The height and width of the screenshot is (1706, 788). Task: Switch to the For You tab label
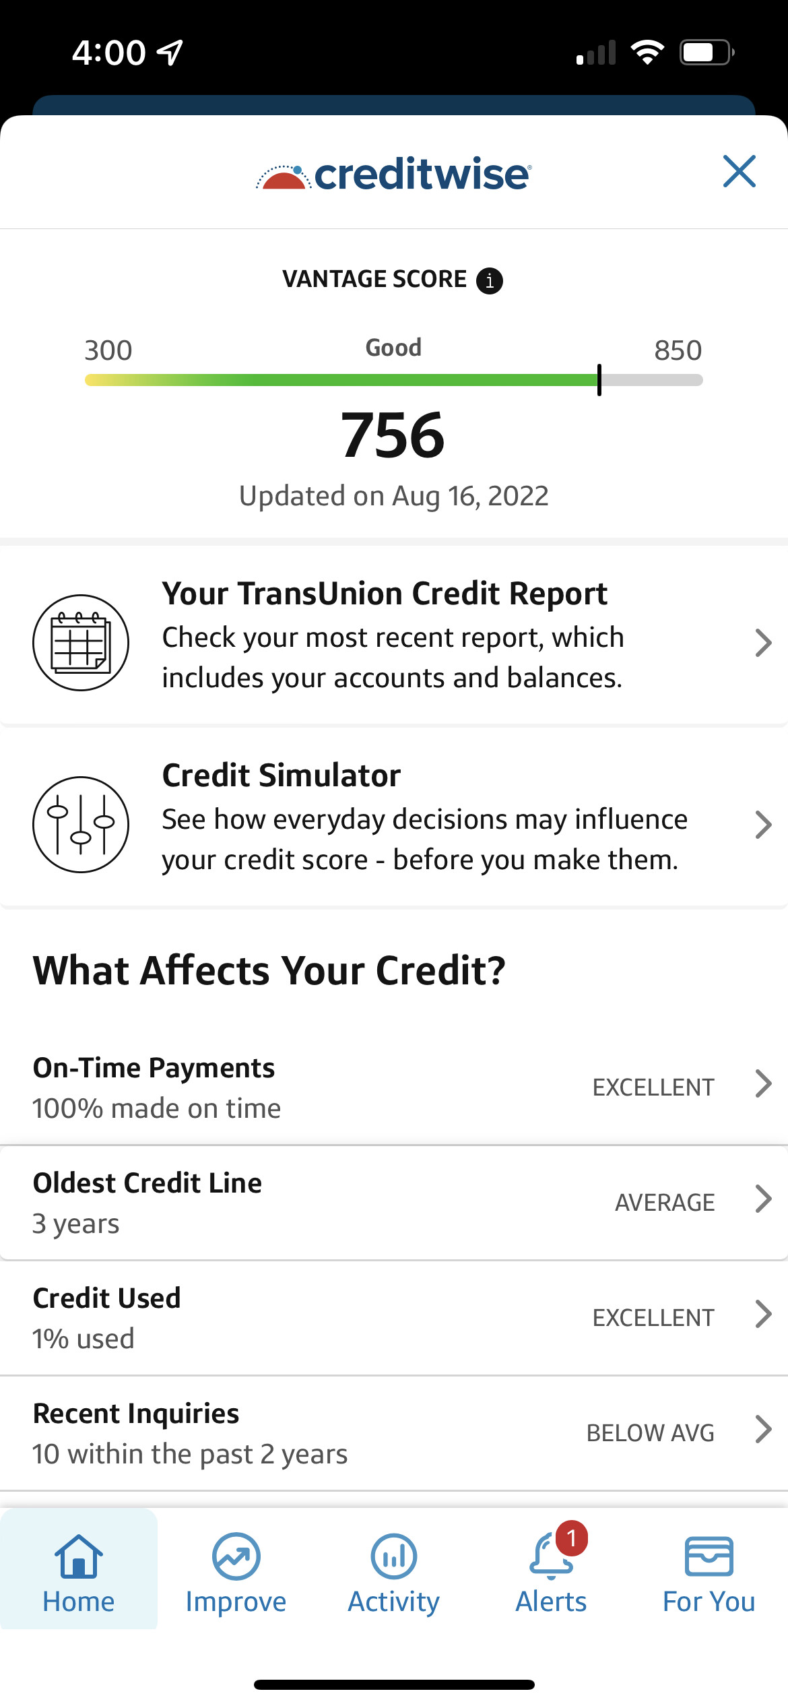click(x=709, y=1602)
